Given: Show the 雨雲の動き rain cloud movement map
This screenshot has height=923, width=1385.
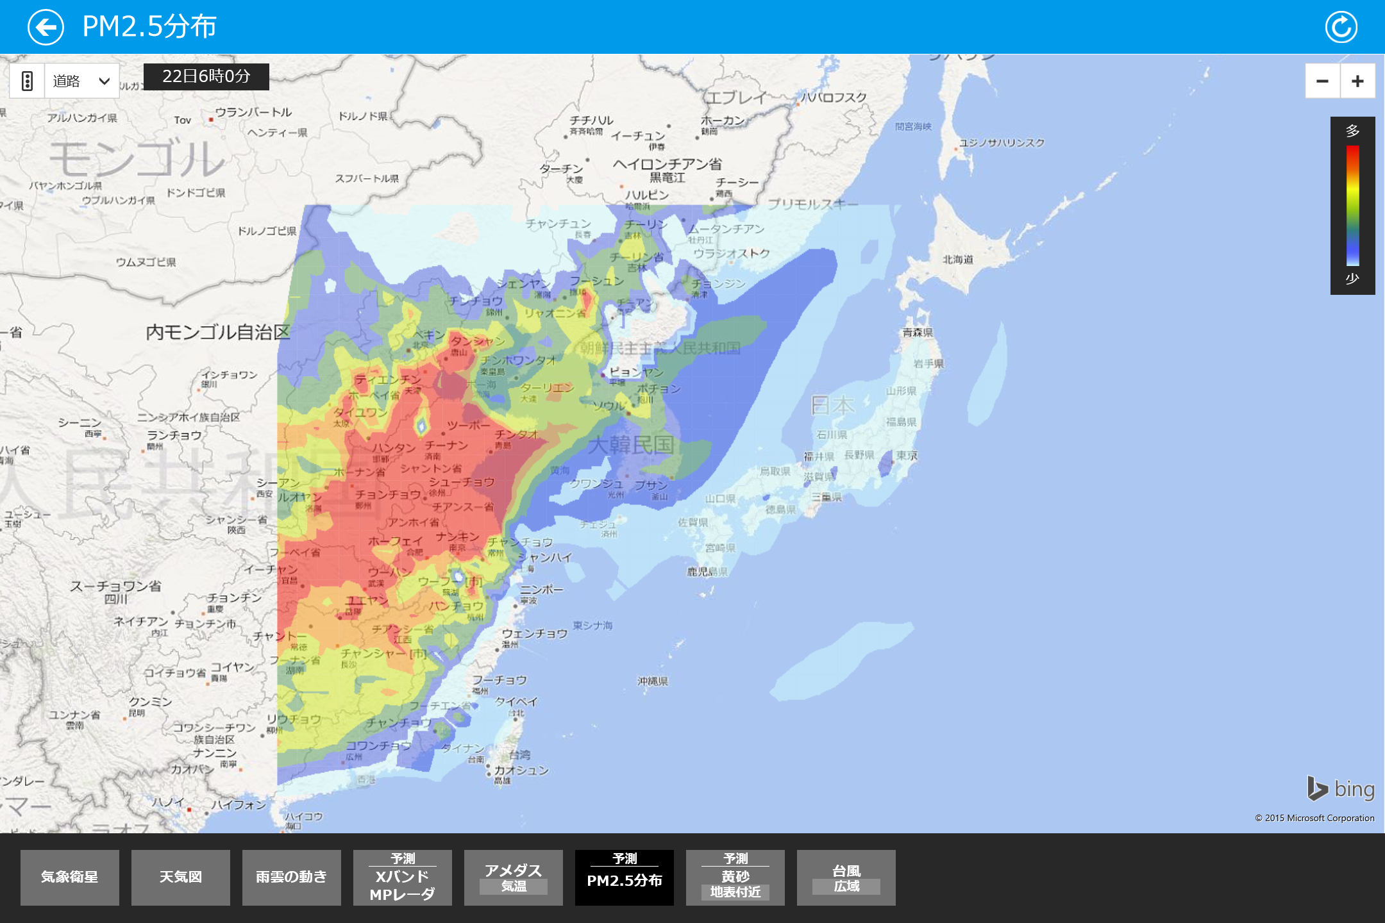Looking at the screenshot, I should click(x=291, y=877).
